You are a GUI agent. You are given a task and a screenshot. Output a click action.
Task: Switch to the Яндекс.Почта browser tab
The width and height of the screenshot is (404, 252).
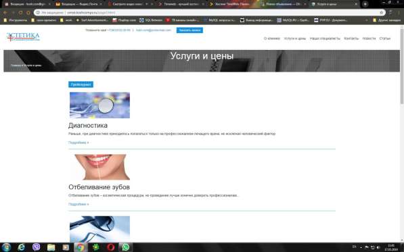pyautogui.click(x=77, y=4)
